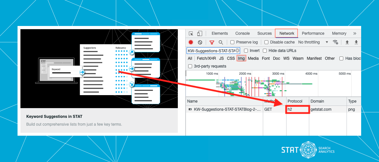Enable Has blocked cookies checkbox
Image resolution: width=379 pixels, height=162 pixels.
tap(341, 58)
